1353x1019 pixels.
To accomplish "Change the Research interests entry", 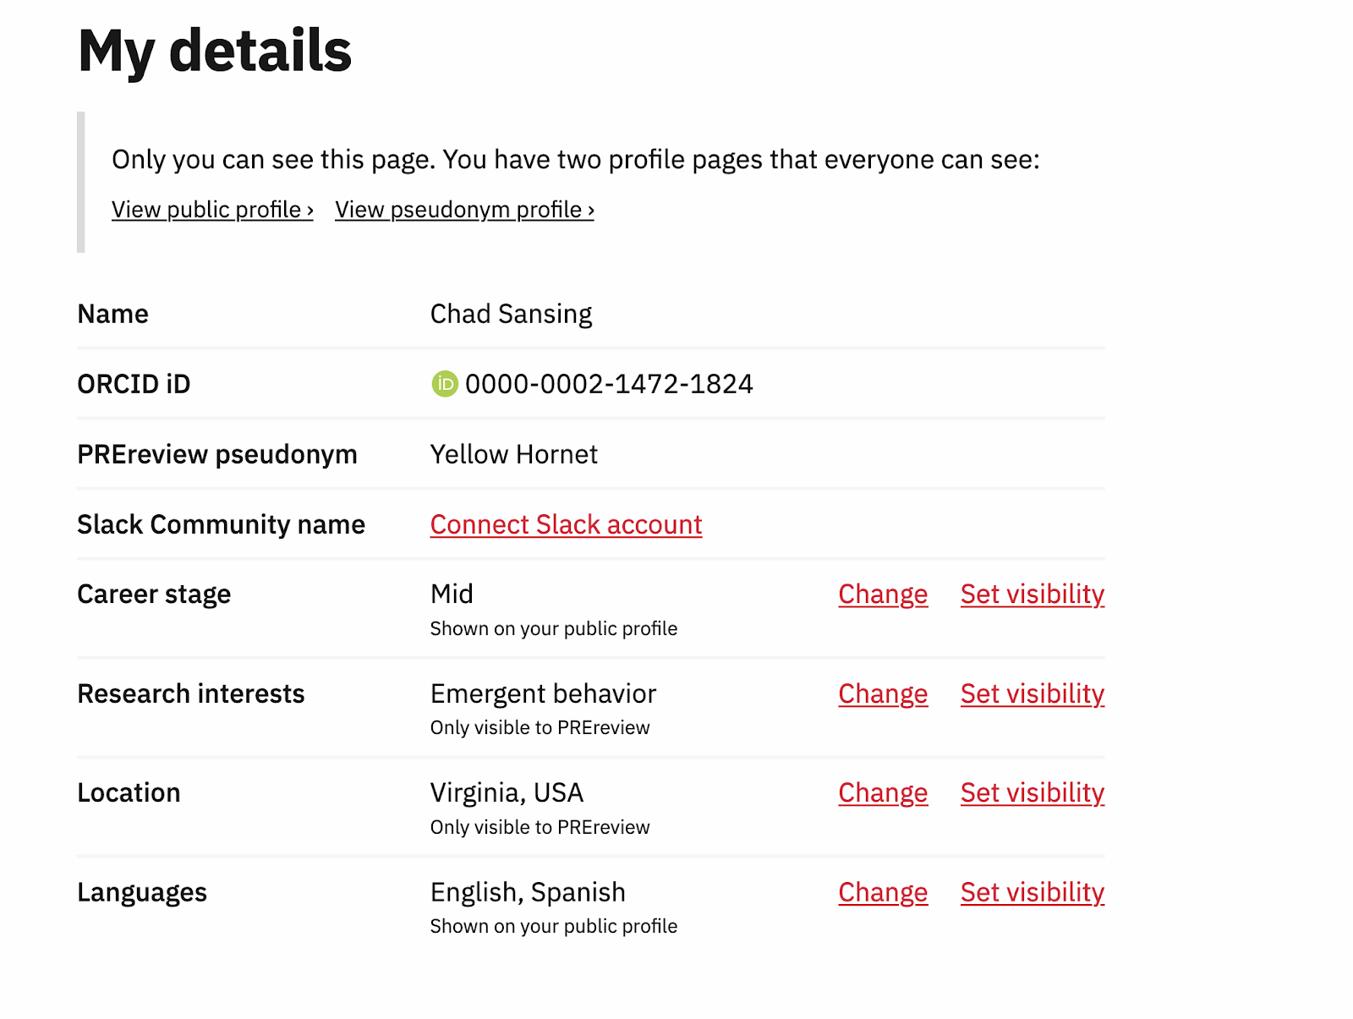I will pos(883,694).
